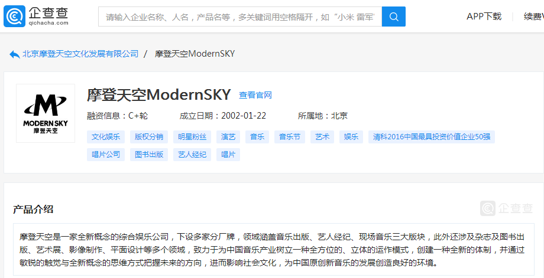
Task: Select the 清科2016中国最具投资价值企业50强 tag
Action: (432, 137)
